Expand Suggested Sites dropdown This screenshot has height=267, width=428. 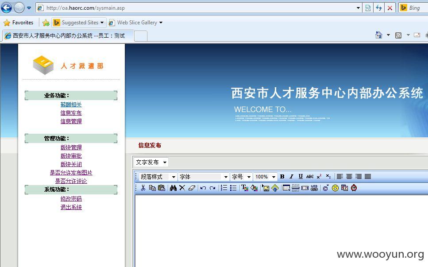click(x=102, y=23)
